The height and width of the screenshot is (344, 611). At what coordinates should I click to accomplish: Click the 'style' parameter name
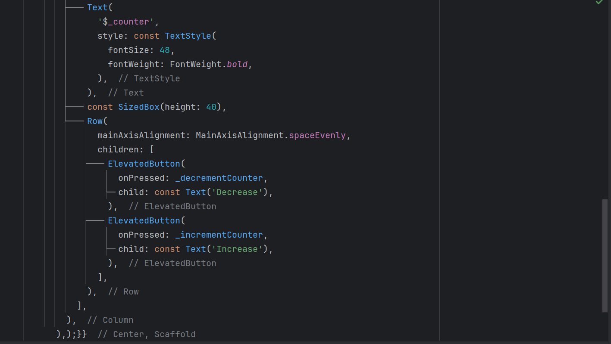click(x=110, y=36)
